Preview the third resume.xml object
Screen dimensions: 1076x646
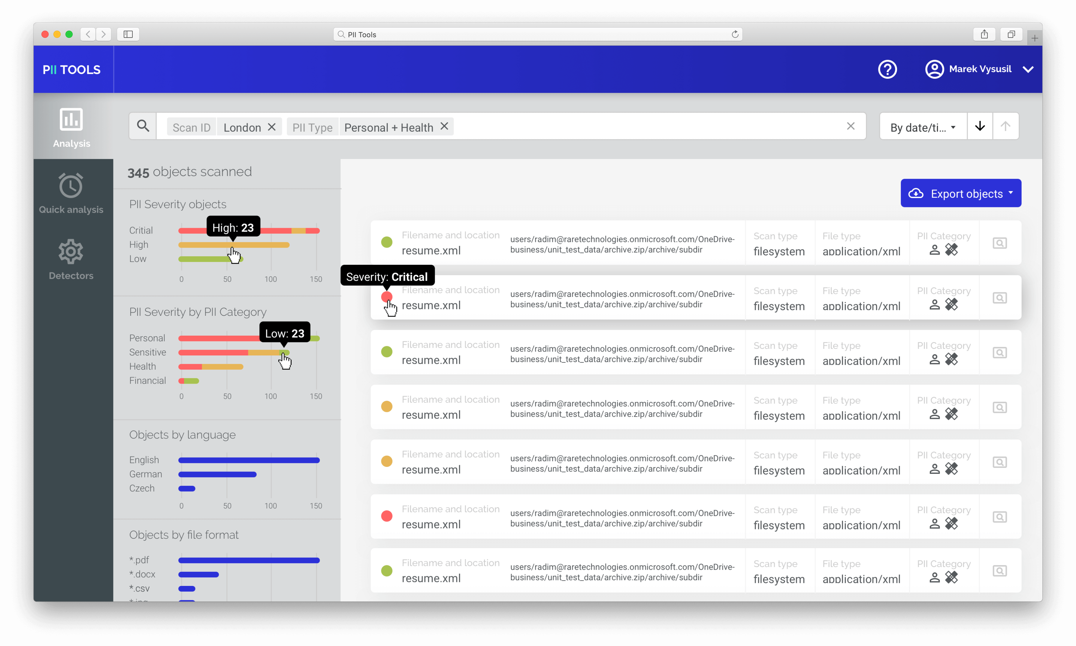pos(999,353)
